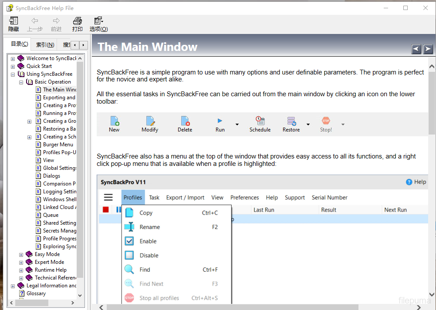The image size is (436, 310).
Task: Expand the Creating a Schedule topic
Action: click(x=30, y=137)
